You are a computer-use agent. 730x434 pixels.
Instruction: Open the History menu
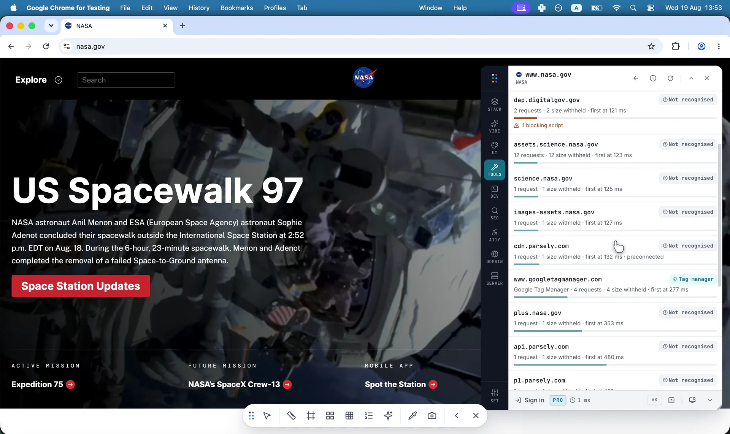tap(199, 8)
